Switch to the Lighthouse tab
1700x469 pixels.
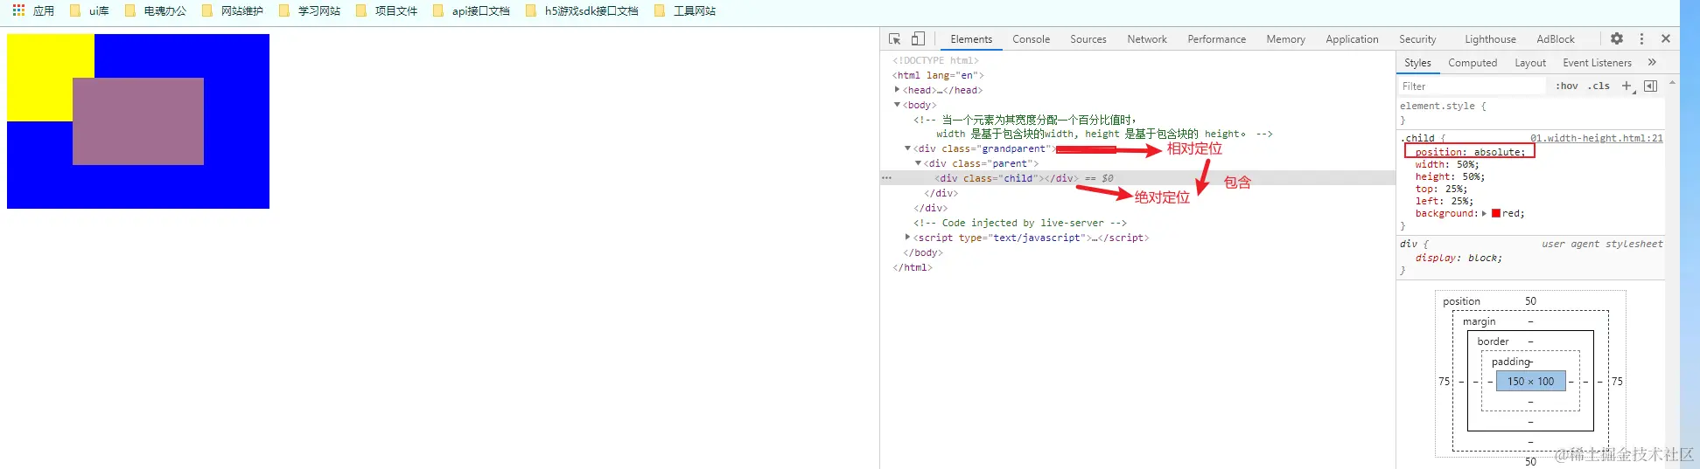(1490, 39)
